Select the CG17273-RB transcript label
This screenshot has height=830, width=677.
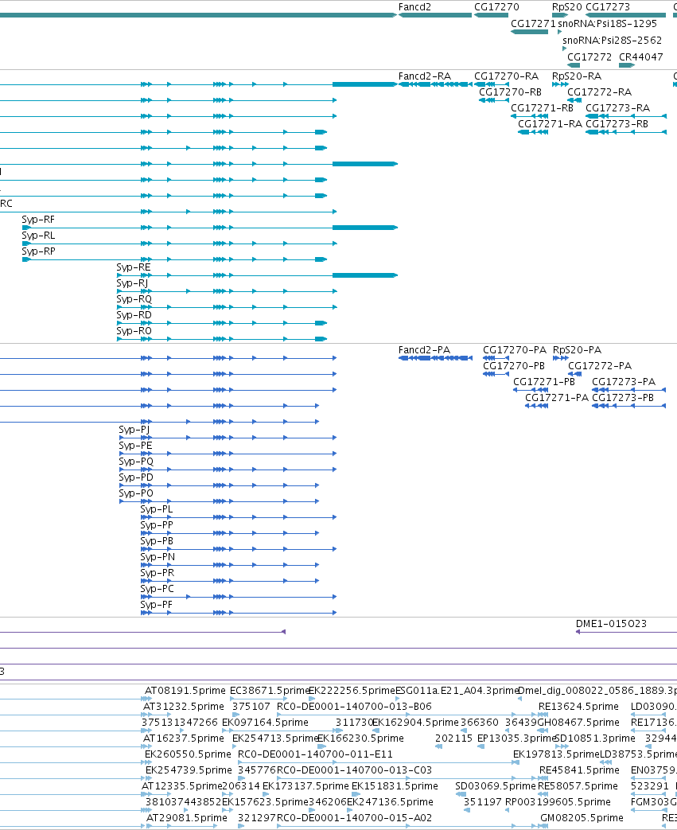tap(617, 124)
